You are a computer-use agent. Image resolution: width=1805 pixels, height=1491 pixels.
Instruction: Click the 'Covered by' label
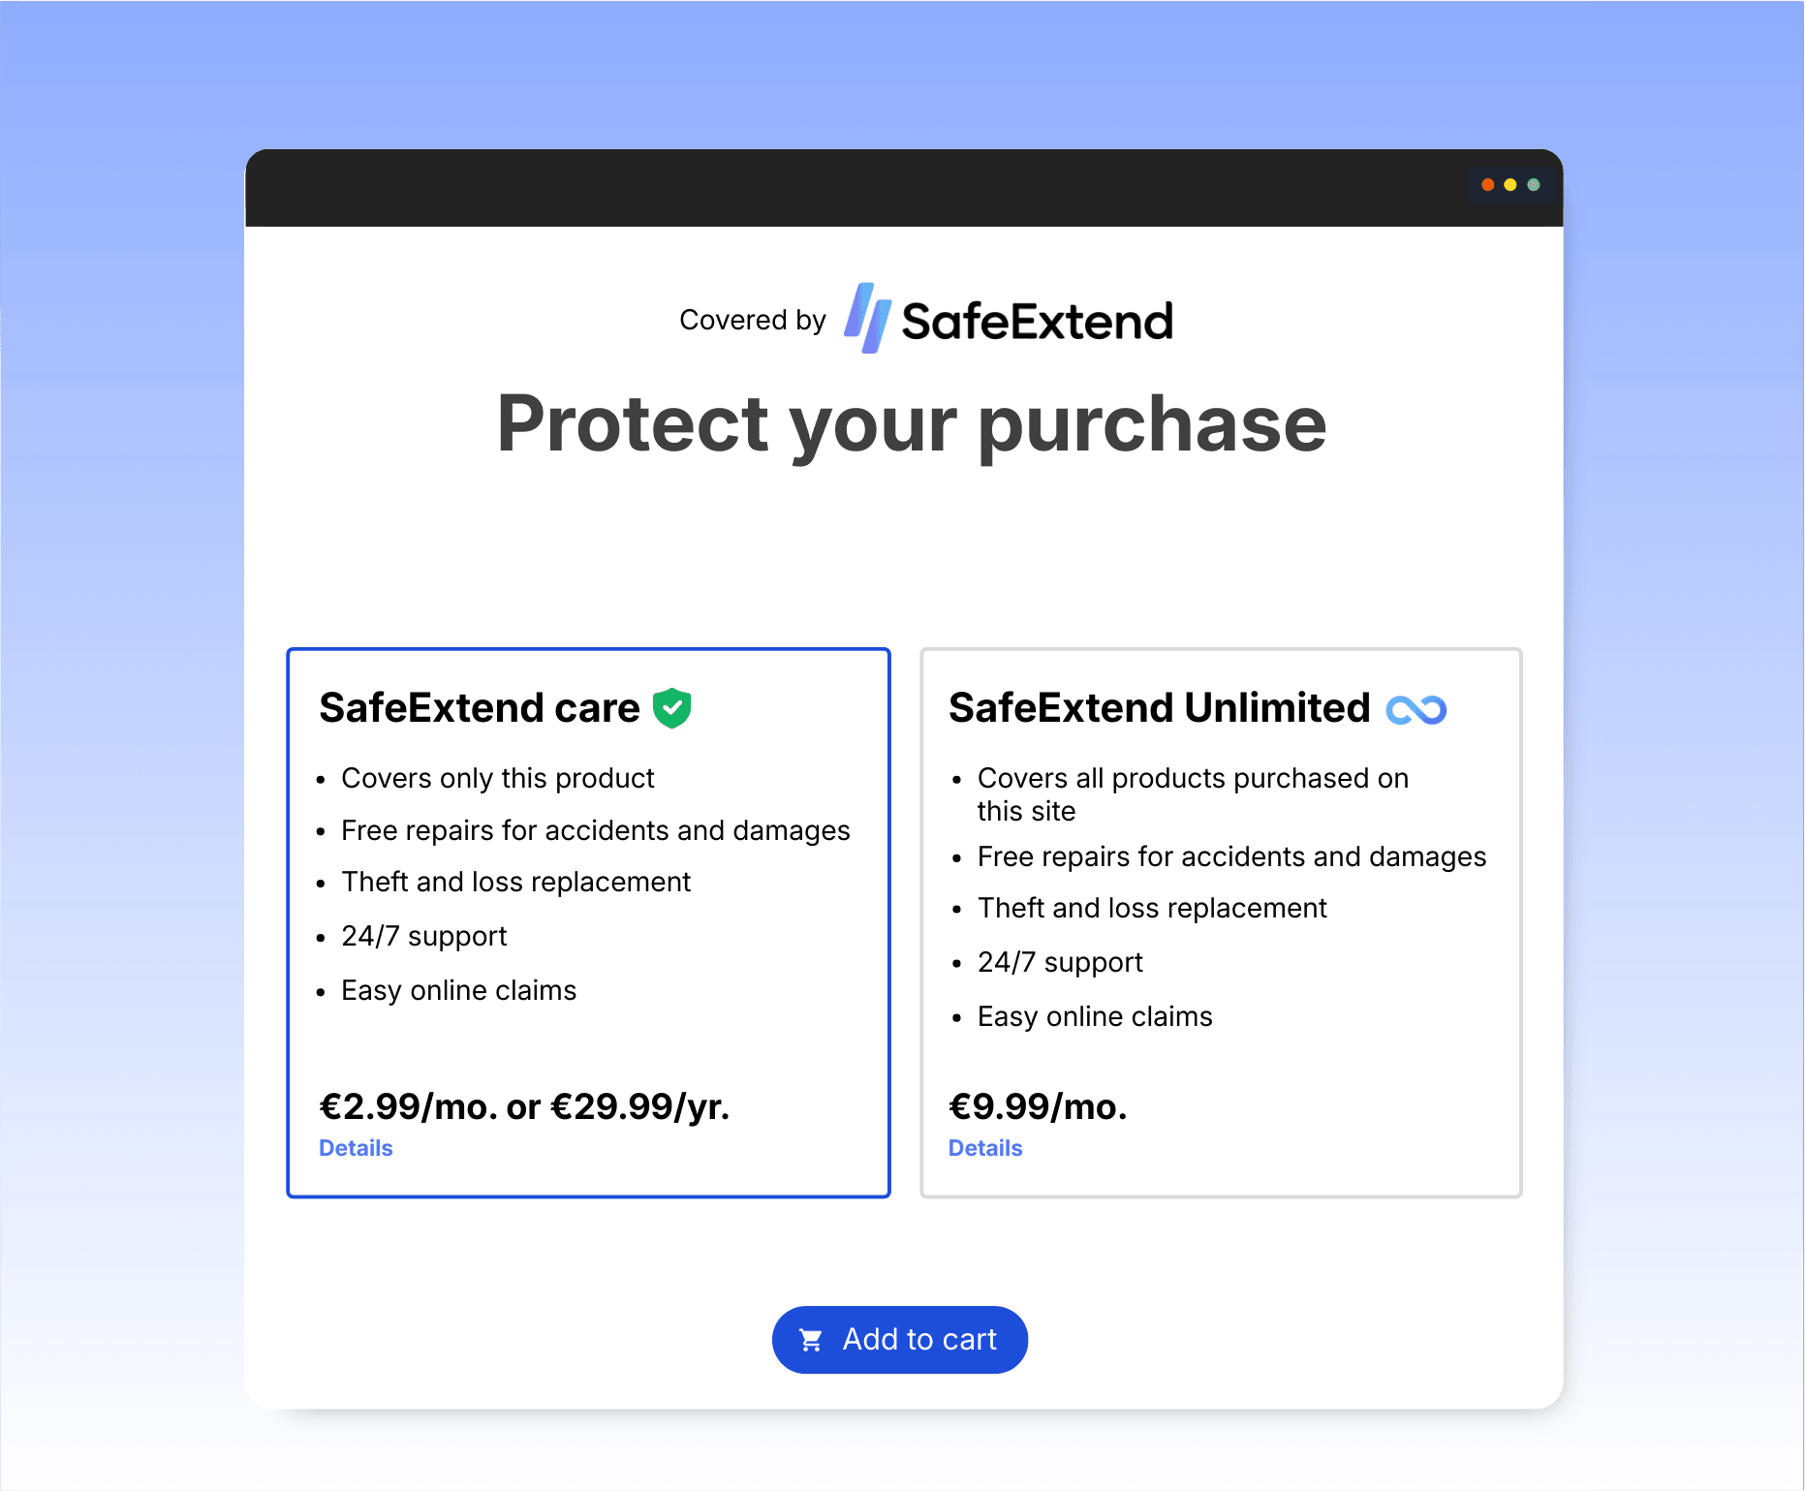coord(753,319)
